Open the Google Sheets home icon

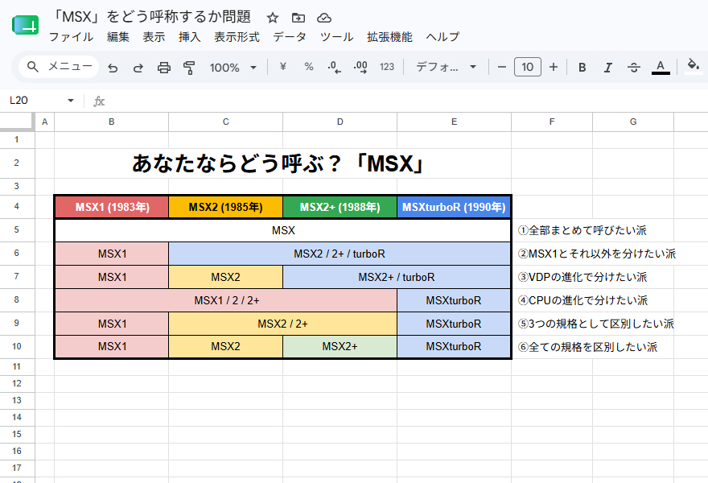(x=25, y=25)
